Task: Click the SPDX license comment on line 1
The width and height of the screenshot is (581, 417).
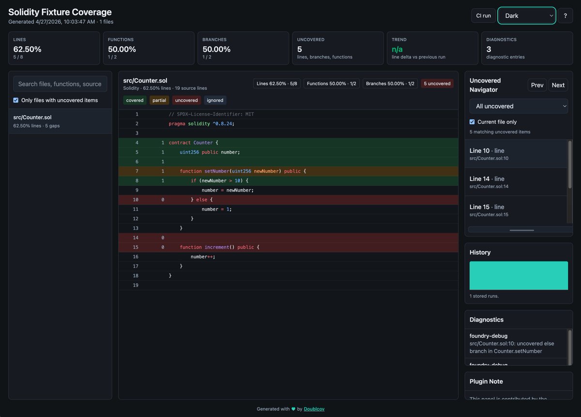Action: [x=211, y=114]
